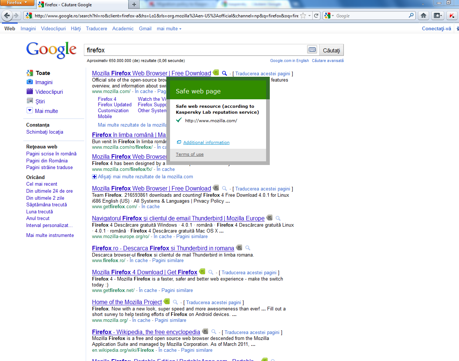
Task: Click Kaspersky icon beside Firefox.ro result
Action: 239,248
